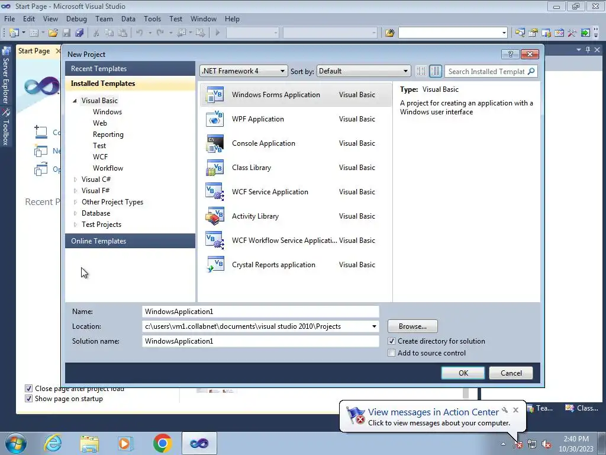Click the Save All toolbar icon

80,33
